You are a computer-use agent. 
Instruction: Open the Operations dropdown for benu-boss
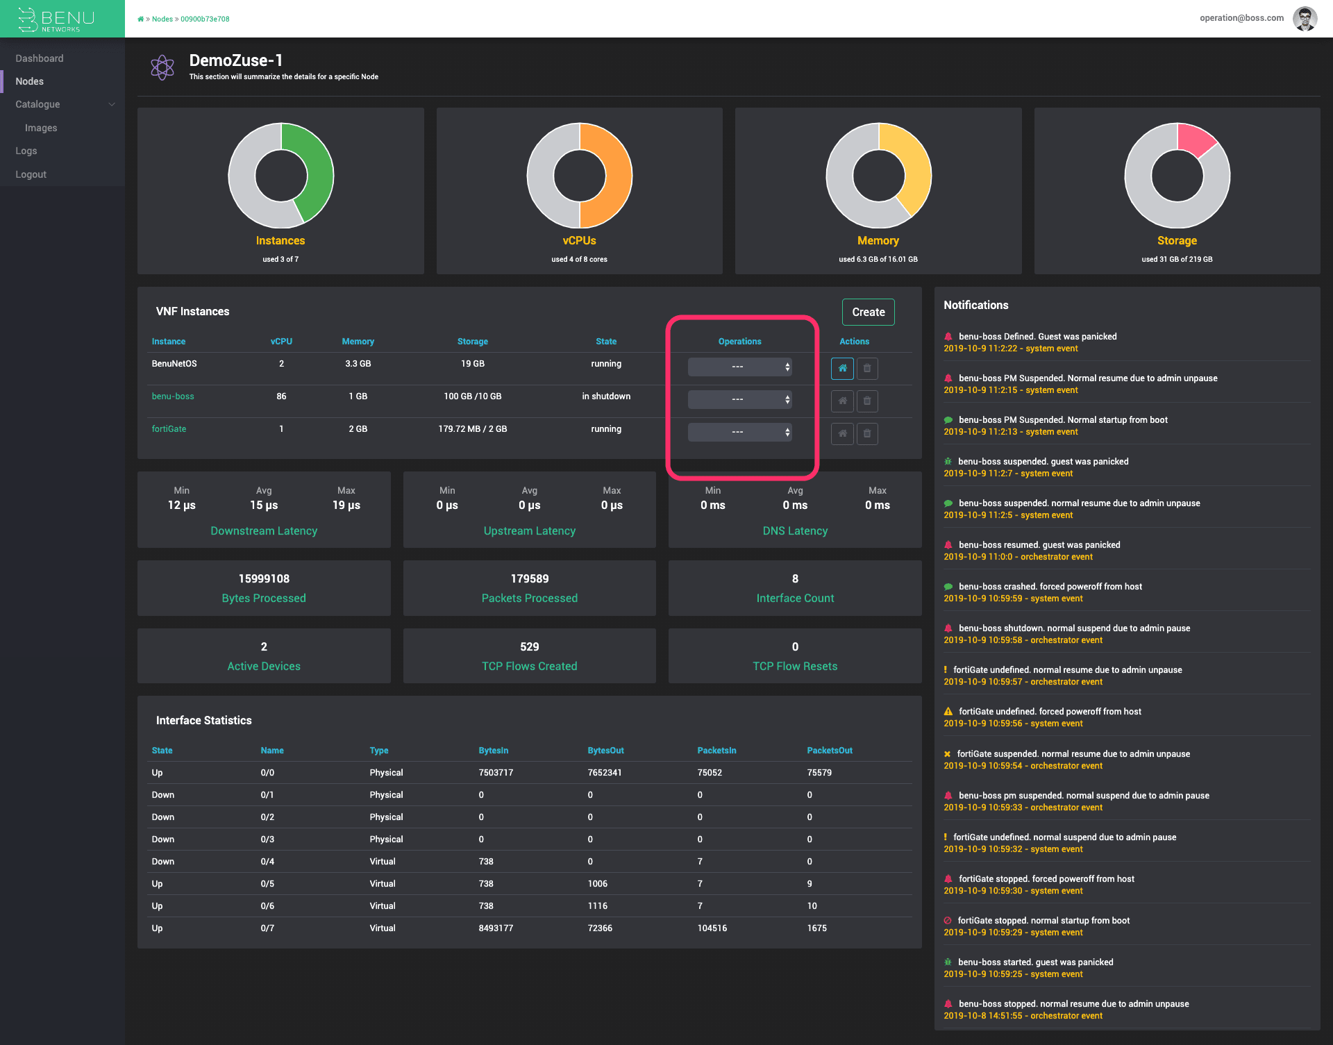pos(739,399)
